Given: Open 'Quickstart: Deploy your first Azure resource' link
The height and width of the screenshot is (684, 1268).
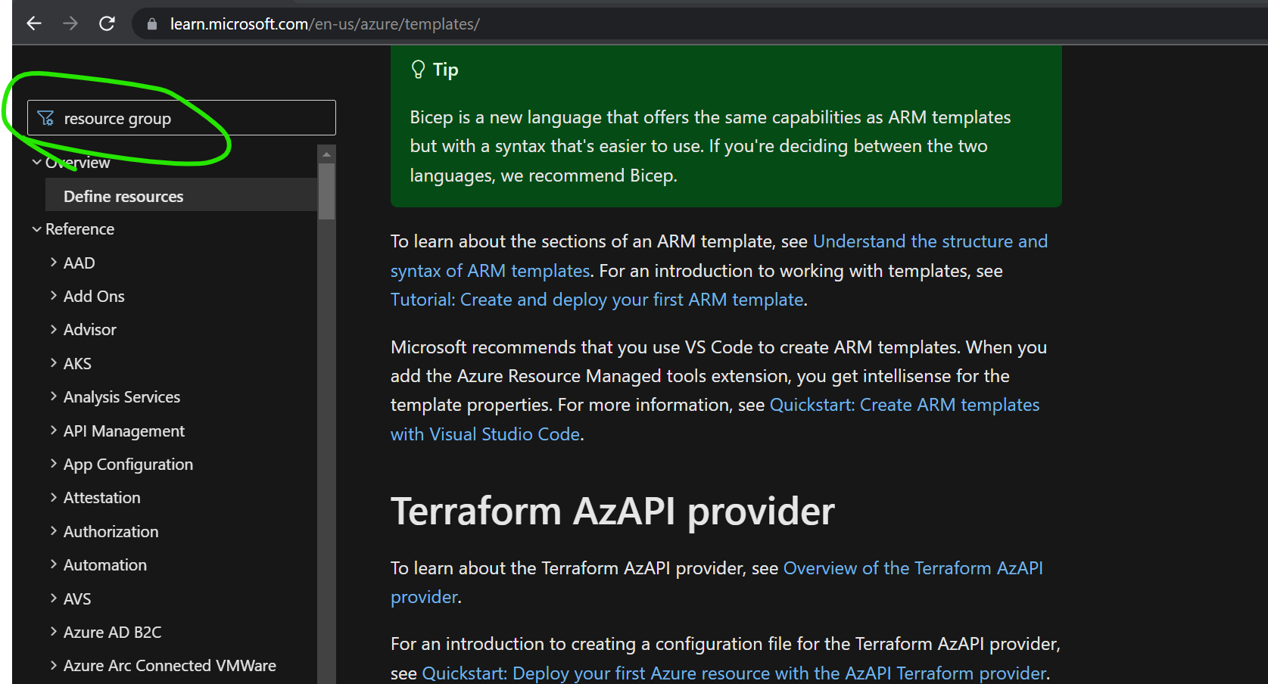Looking at the screenshot, I should pyautogui.click(x=734, y=673).
